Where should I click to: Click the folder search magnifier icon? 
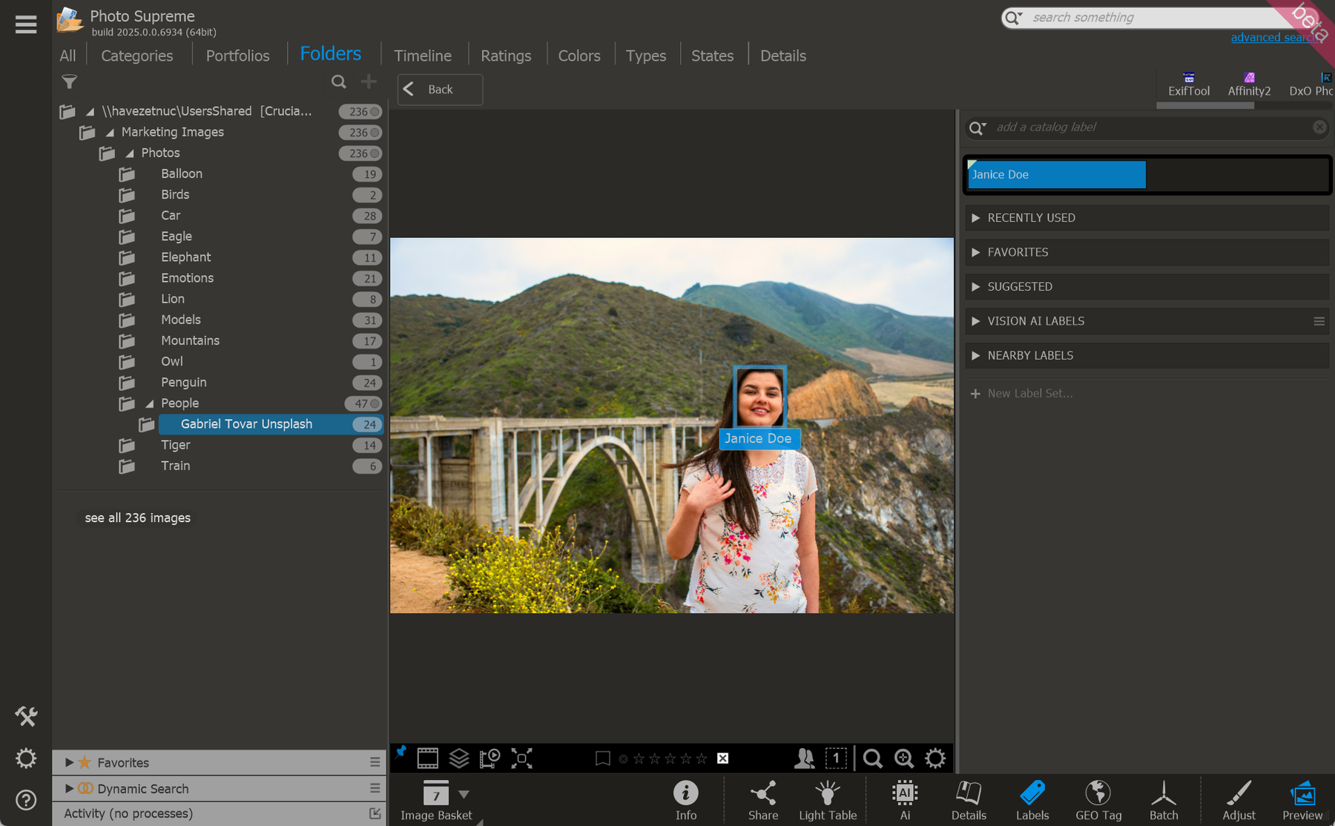tap(339, 82)
